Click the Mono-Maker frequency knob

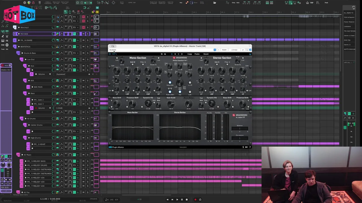point(189,104)
